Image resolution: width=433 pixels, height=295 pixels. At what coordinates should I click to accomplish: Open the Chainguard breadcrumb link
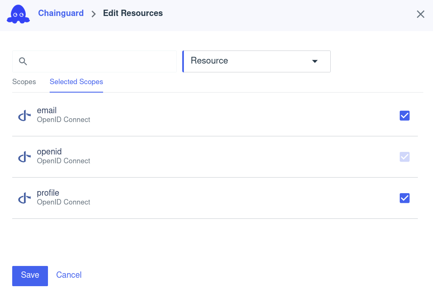[x=61, y=13]
